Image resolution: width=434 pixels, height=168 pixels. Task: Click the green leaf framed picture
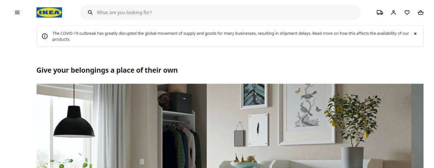pyautogui.click(x=254, y=96)
